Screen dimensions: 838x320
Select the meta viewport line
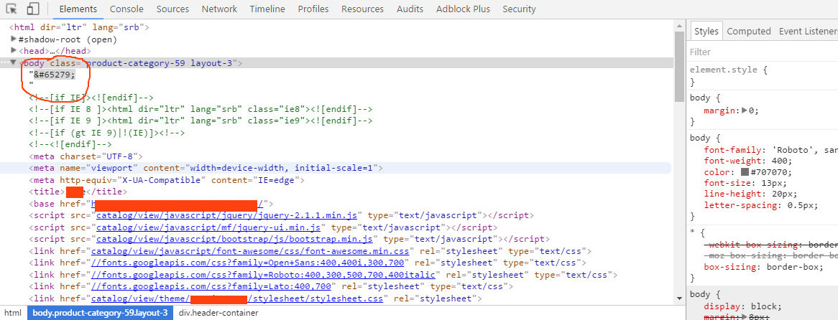206,168
